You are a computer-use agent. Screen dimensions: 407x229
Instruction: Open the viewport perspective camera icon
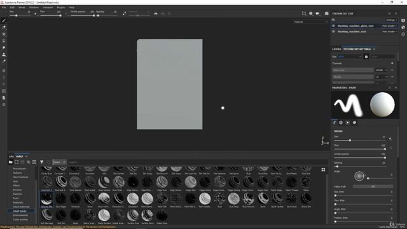(304, 13)
